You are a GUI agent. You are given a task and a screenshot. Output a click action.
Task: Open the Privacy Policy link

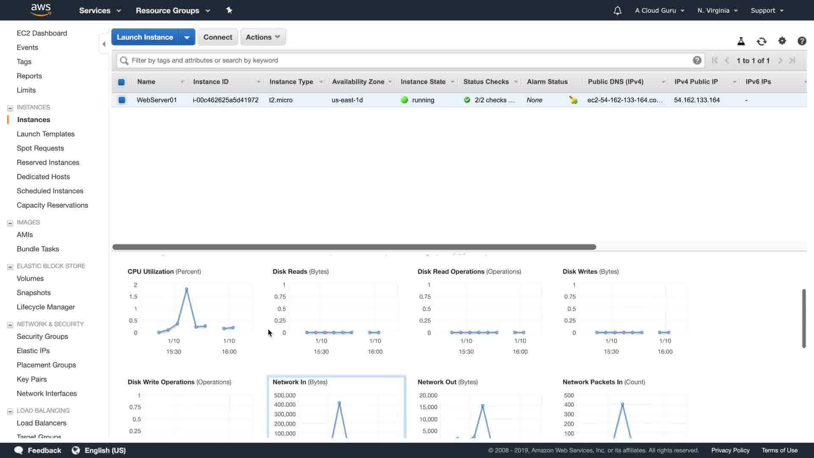[730, 450]
